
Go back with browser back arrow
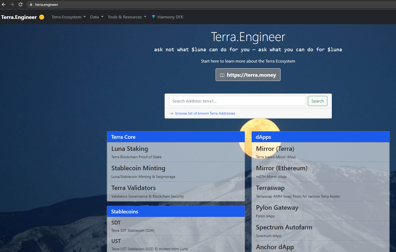[4, 4]
